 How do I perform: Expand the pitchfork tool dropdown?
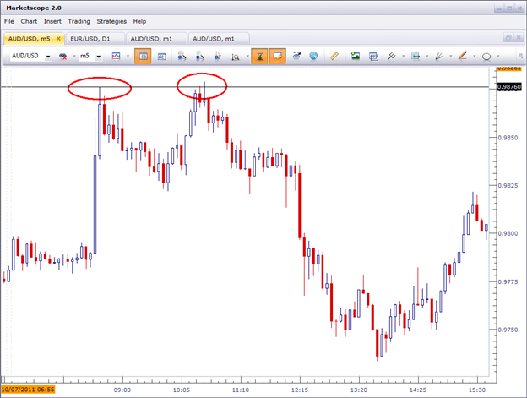pyautogui.click(x=404, y=56)
